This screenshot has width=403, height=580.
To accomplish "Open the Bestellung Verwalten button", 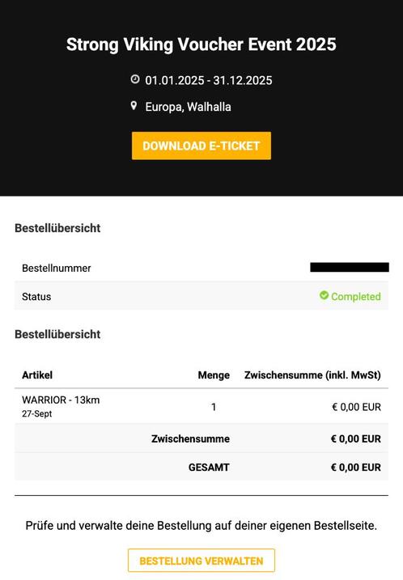I will (x=201, y=561).
